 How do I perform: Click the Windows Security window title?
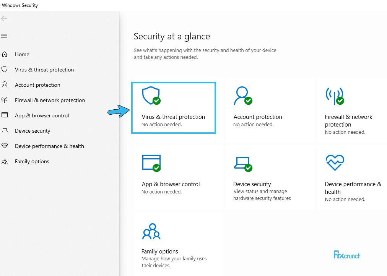[20, 5]
